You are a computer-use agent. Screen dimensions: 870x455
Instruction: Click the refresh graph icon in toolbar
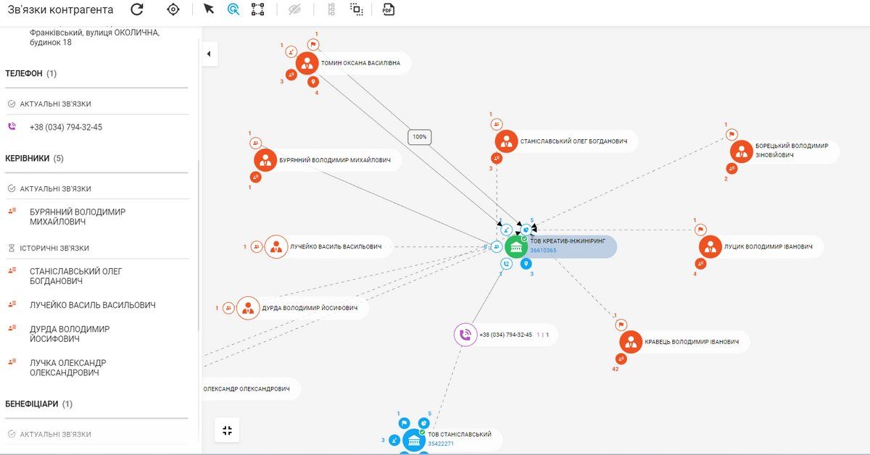tap(137, 9)
